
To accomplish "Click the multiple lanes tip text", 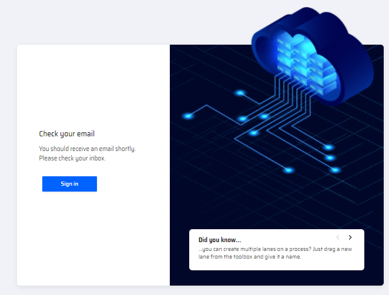I will (275, 253).
